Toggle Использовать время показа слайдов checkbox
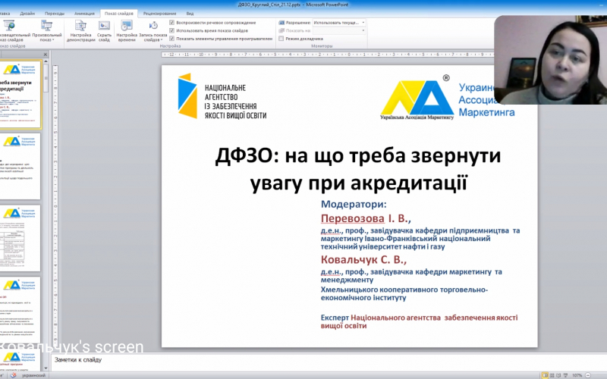Screen dimensions: 607x379 [x=172, y=30]
